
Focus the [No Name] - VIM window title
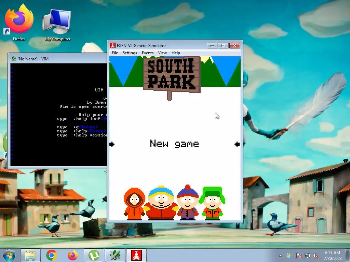click(x=33, y=59)
